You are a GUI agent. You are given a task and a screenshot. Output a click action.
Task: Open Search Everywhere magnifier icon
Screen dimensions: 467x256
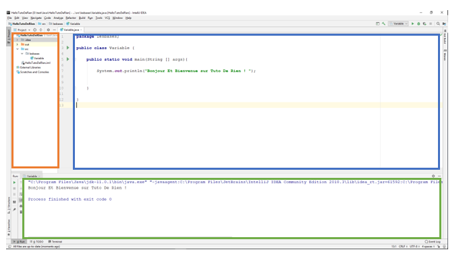[x=438, y=24]
